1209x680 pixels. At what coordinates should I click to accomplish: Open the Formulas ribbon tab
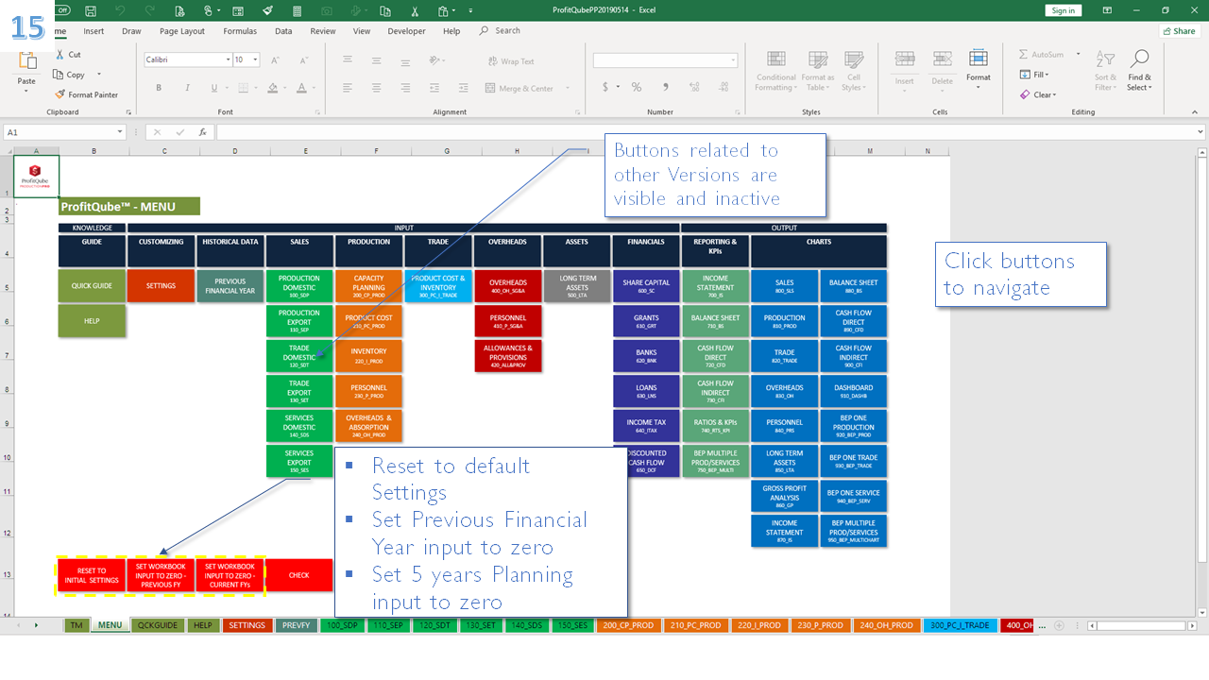coord(240,31)
